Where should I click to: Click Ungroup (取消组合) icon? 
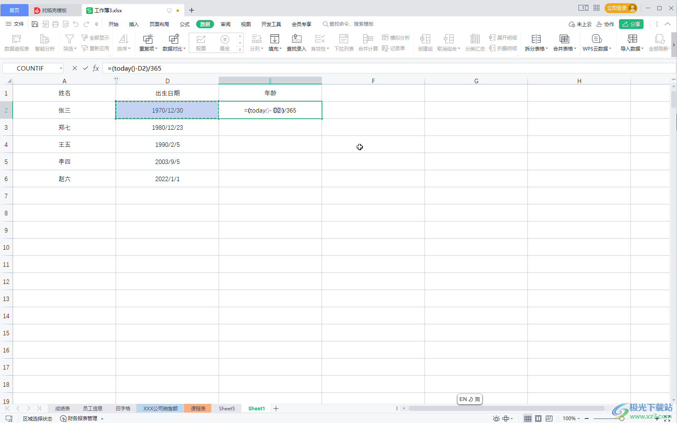pos(449,39)
